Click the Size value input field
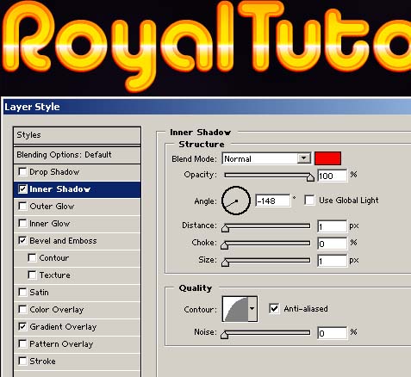 click(332, 261)
